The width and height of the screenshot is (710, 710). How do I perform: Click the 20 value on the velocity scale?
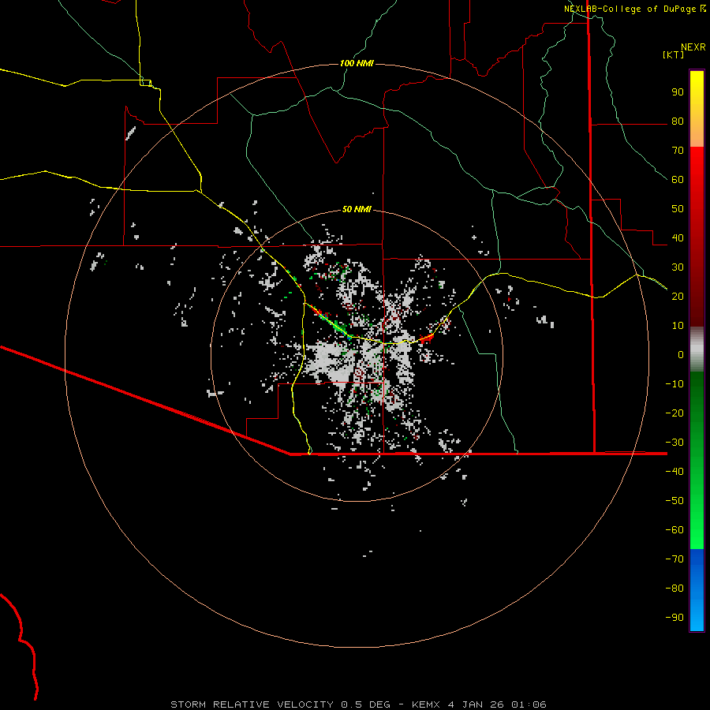pyautogui.click(x=678, y=296)
